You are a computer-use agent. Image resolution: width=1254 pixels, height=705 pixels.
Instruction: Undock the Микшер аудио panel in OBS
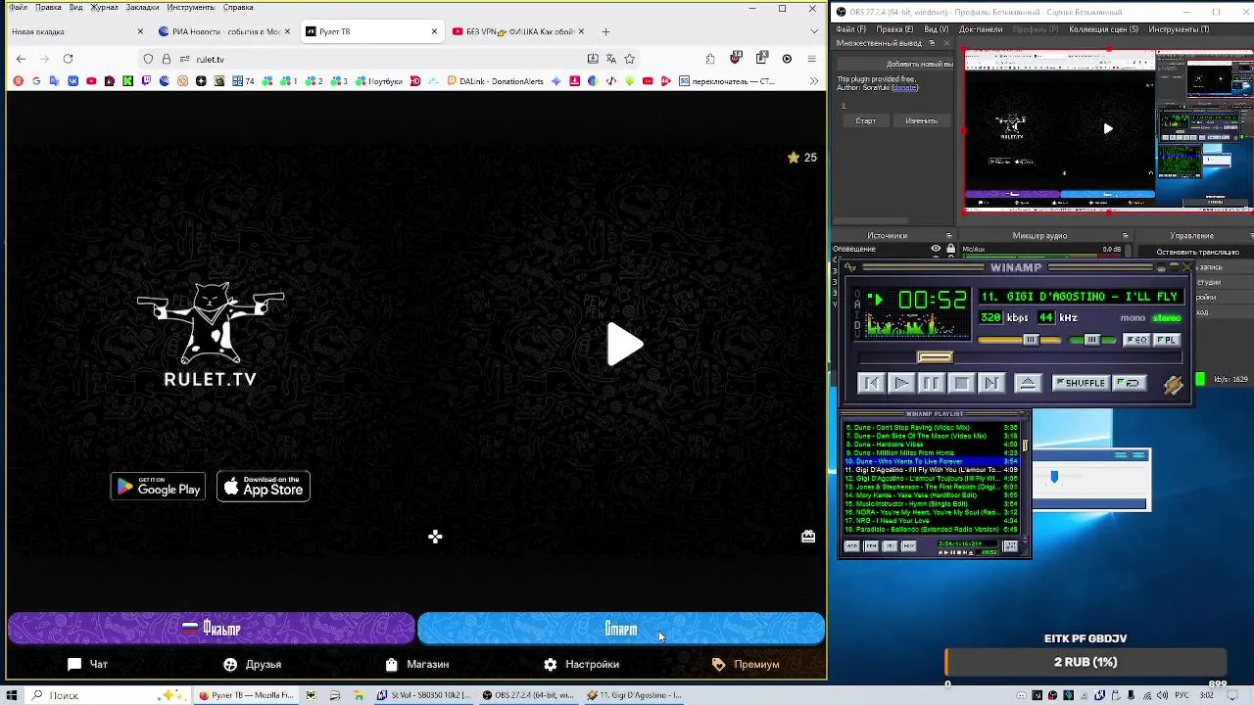click(1125, 235)
